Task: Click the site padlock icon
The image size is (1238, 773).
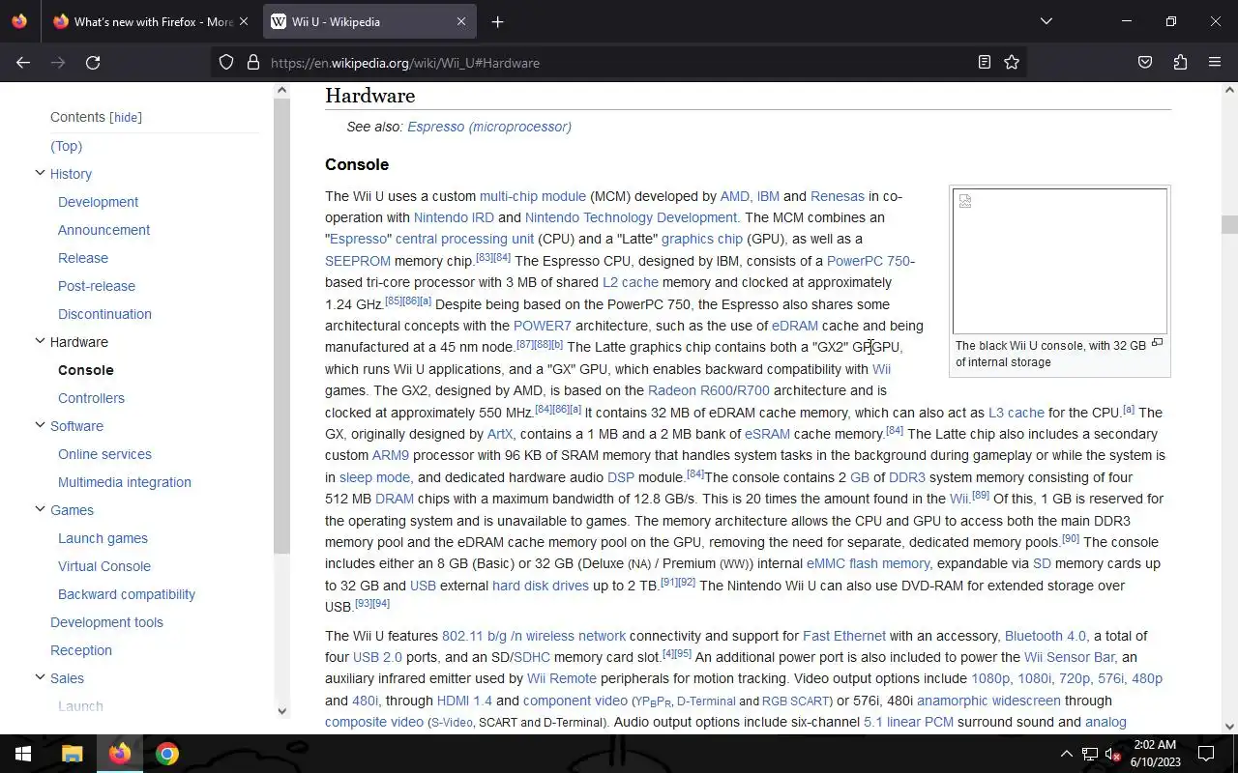Action: click(253, 63)
